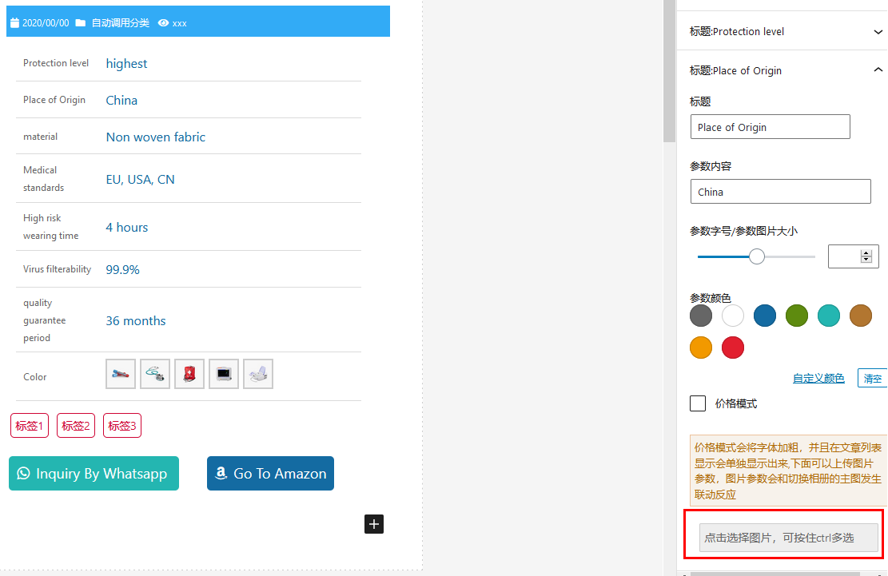Image resolution: width=888 pixels, height=576 pixels.
Task: Click the WhatsApp icon on the green inquiry button
Action: (x=25, y=473)
